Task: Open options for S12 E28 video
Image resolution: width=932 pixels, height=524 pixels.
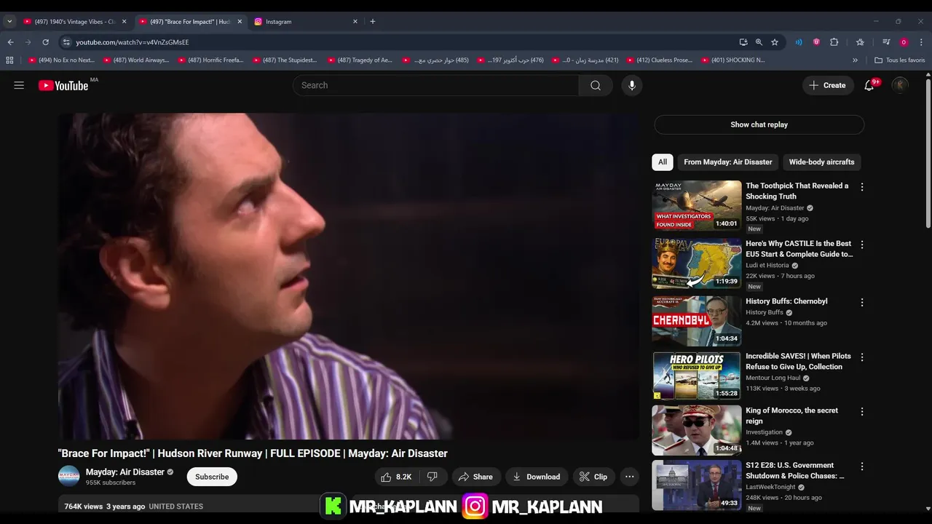Action: 862,467
